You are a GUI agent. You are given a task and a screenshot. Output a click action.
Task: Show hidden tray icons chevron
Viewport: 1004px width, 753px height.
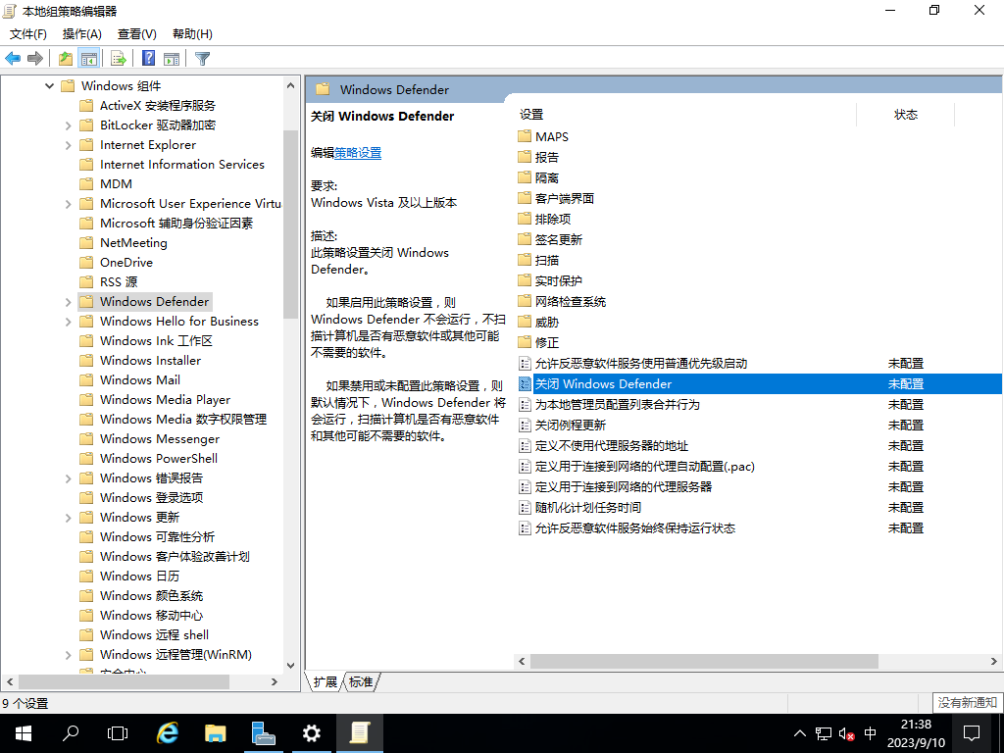pyautogui.click(x=800, y=733)
